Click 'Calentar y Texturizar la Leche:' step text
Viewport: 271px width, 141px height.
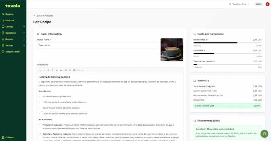[57, 134]
